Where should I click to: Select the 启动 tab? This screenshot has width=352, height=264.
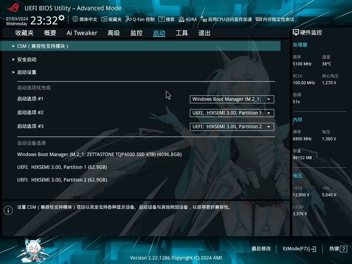click(159, 33)
